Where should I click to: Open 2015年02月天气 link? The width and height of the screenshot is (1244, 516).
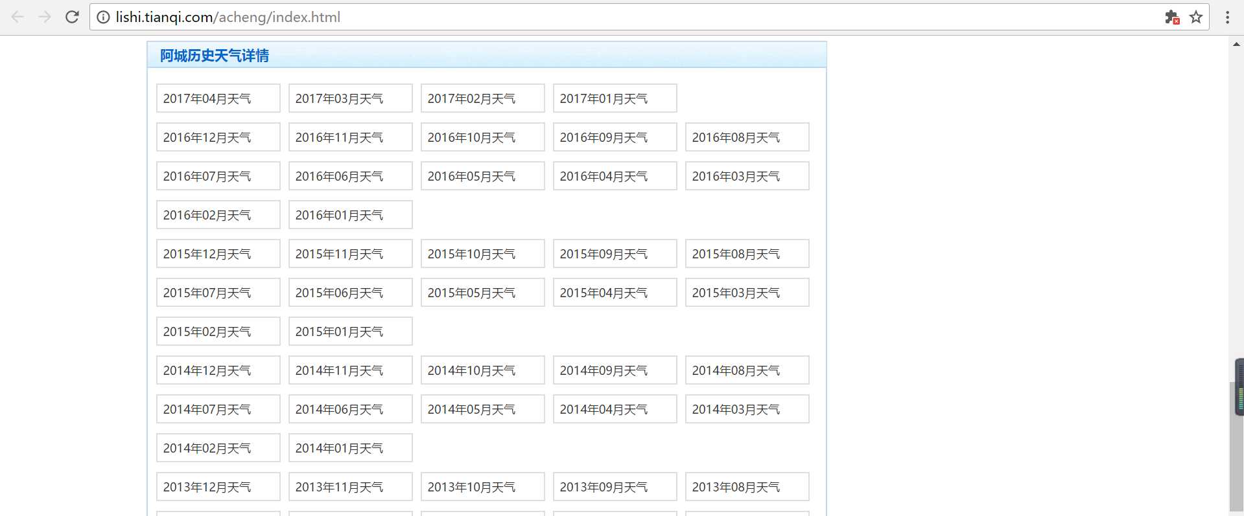pyautogui.click(x=218, y=331)
